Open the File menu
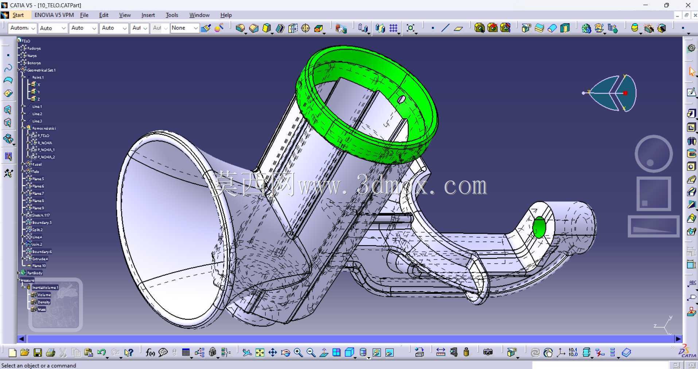The width and height of the screenshot is (698, 369). (84, 15)
